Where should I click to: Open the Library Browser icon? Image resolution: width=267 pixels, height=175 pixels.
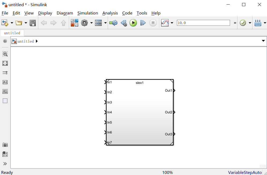tap(75, 23)
